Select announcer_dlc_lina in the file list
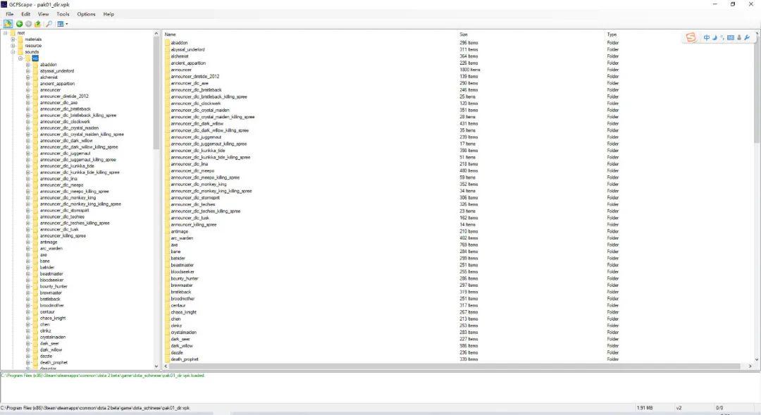The image size is (761, 415). 189,164
